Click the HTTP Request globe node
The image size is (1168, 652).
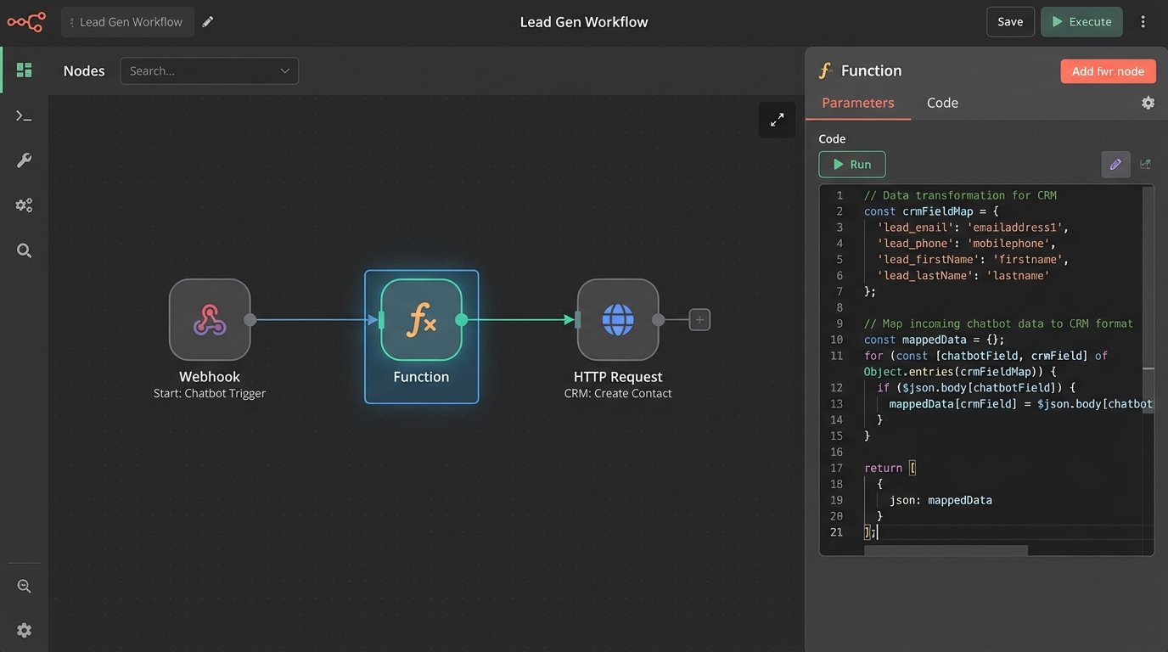[x=617, y=320]
